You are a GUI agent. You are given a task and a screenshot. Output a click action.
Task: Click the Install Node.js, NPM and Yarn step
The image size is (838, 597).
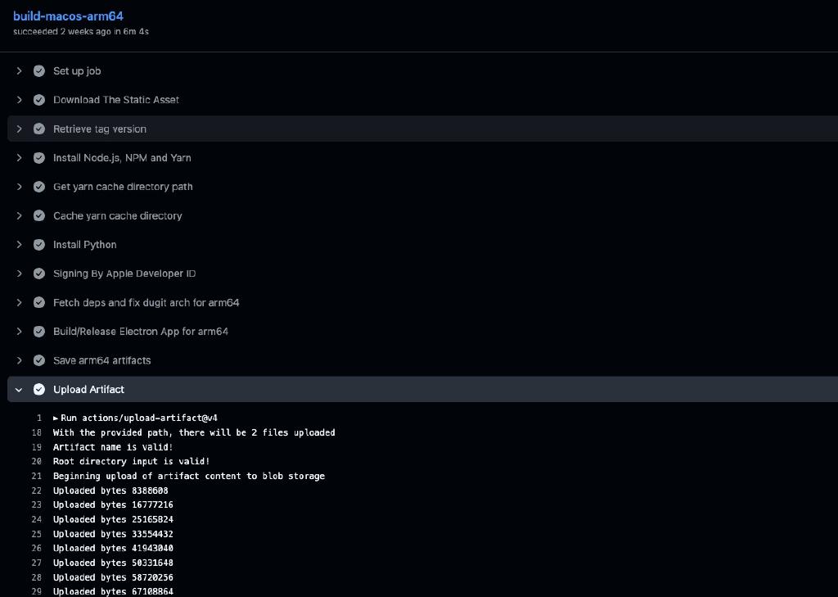[x=121, y=158]
